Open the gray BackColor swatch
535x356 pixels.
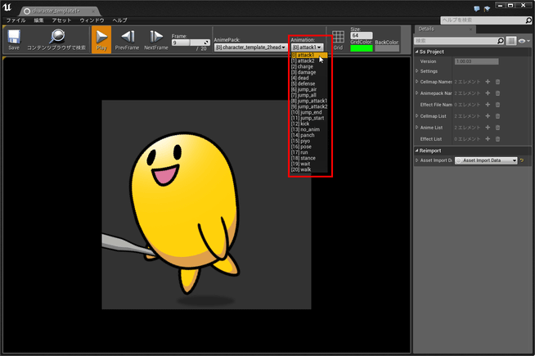tap(387, 48)
